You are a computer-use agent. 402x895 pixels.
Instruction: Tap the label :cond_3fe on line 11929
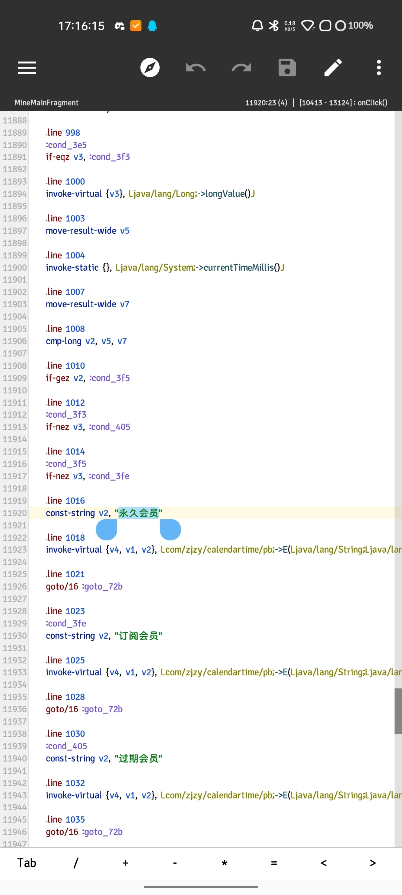point(66,624)
